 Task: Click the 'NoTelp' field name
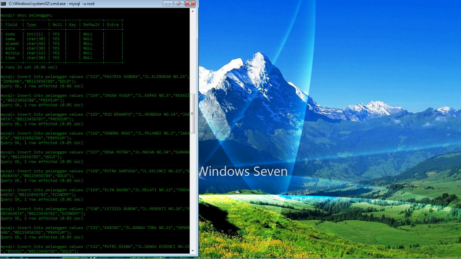(12, 53)
